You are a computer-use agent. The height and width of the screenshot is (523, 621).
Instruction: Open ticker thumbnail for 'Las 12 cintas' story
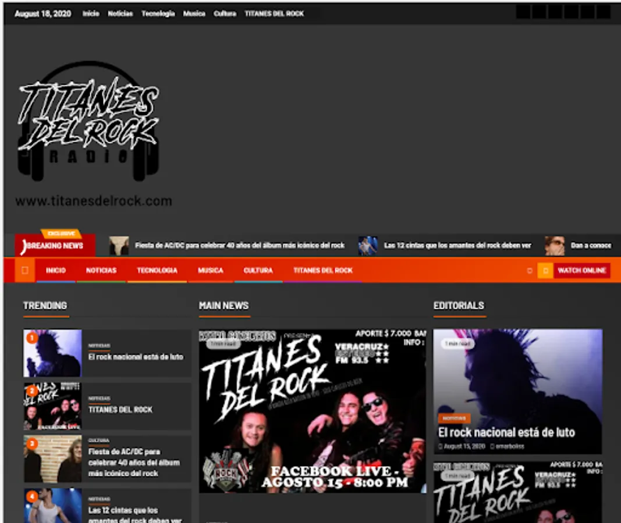pos(368,245)
